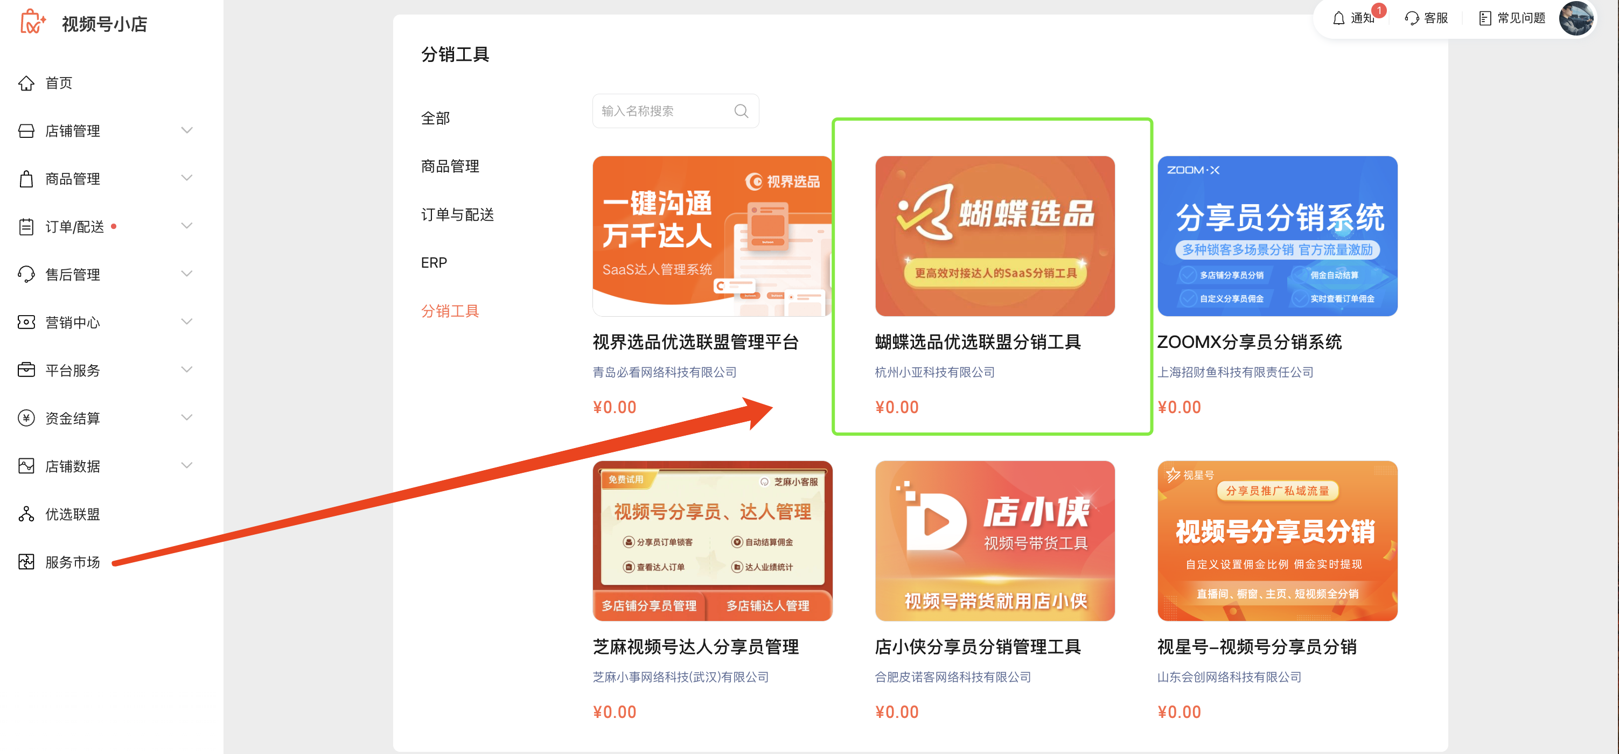Select the 全部 category tab
The width and height of the screenshot is (1619, 754).
coord(435,118)
